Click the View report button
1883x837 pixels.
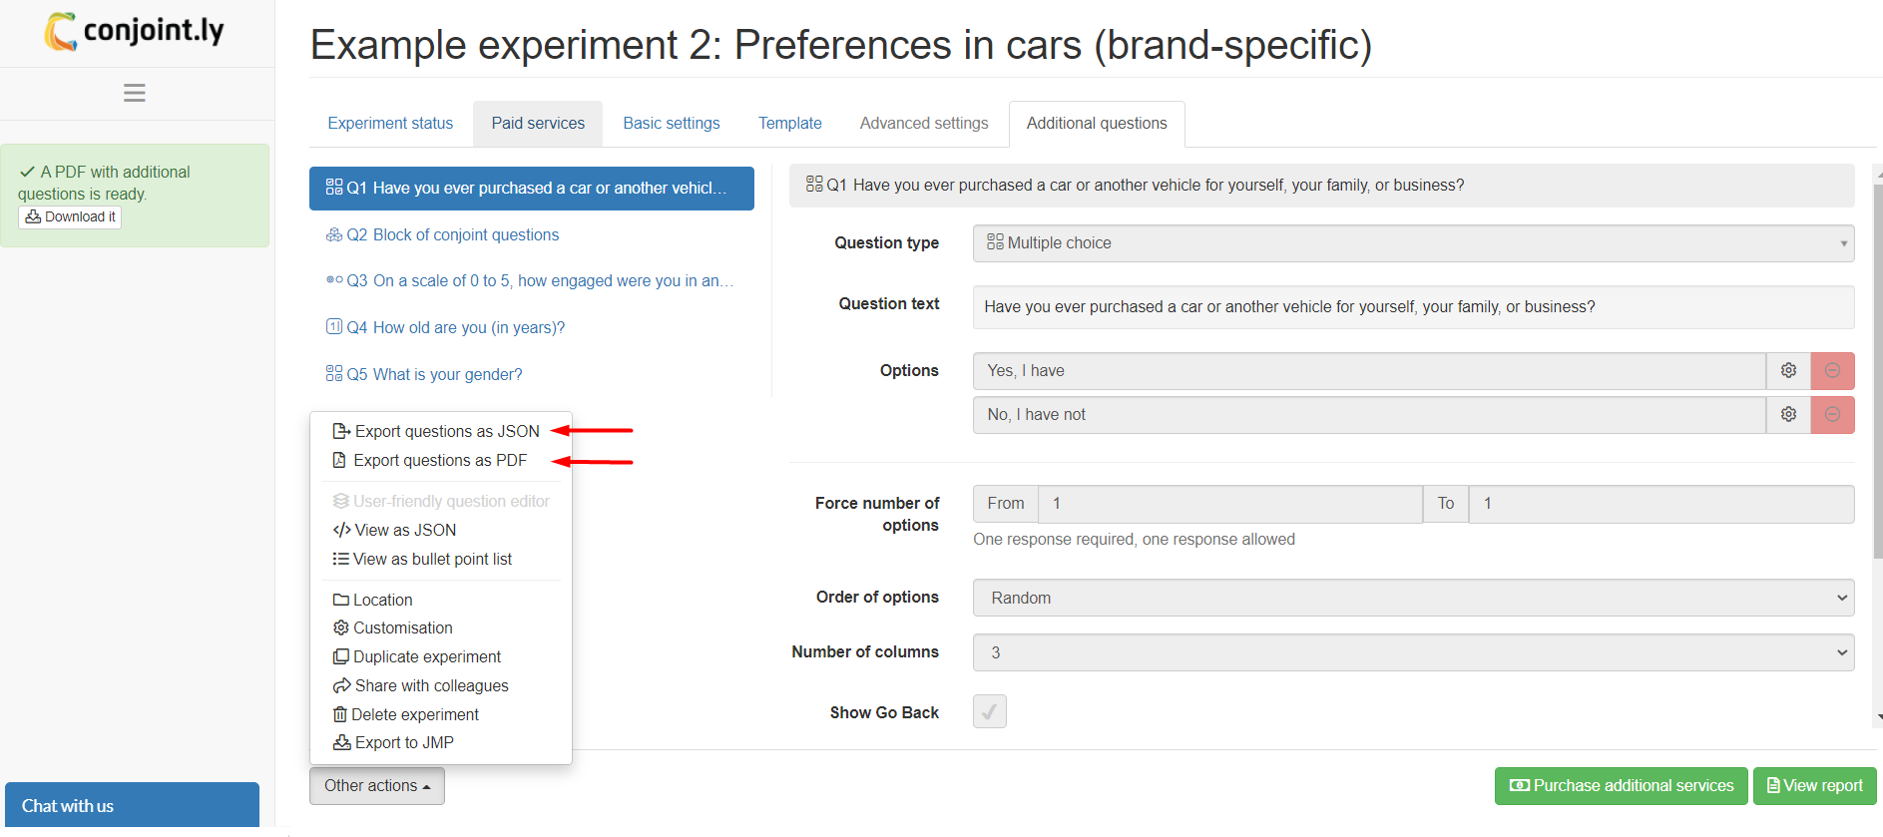(1814, 786)
